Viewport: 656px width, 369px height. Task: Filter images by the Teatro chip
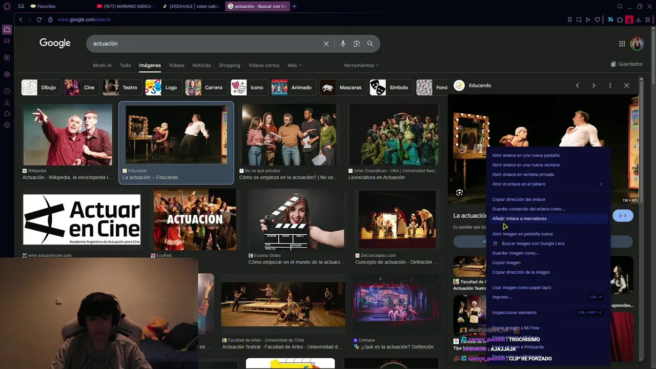(x=122, y=88)
